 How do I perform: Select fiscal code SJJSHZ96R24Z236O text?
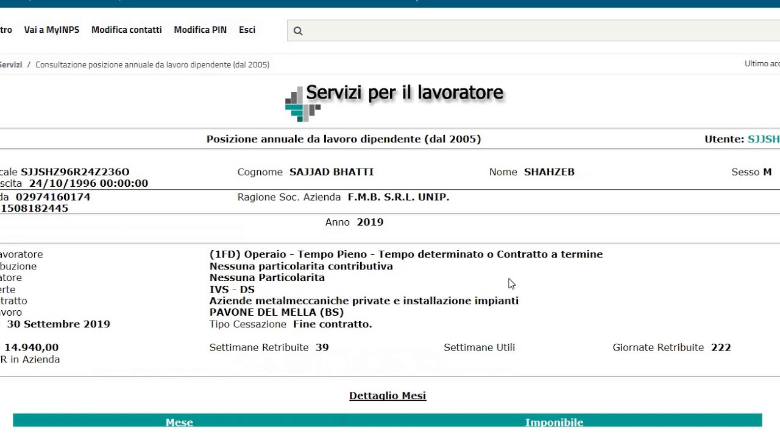pyautogui.click(x=75, y=172)
